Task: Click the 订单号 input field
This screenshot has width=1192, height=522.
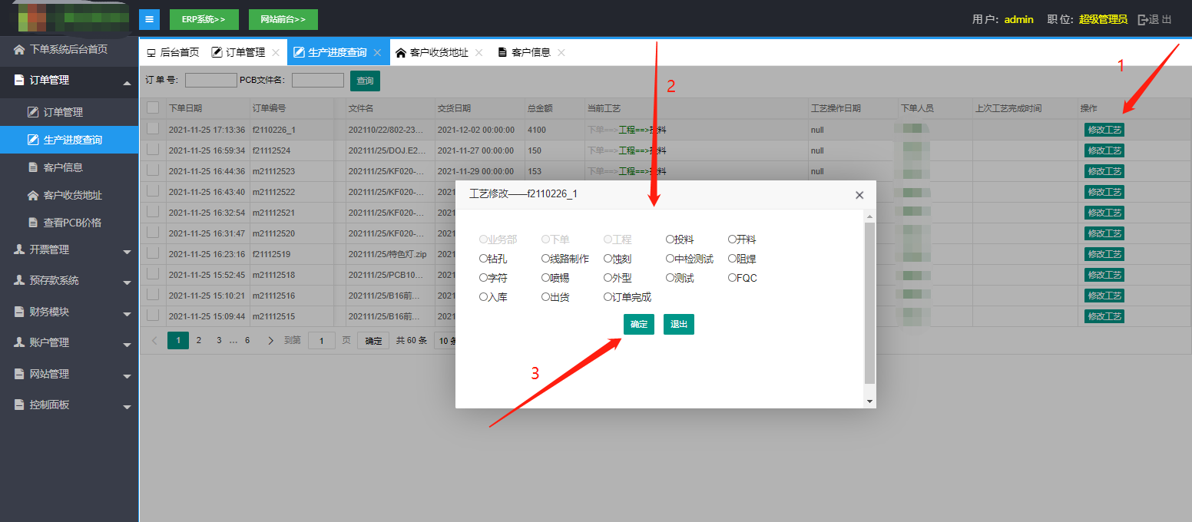Action: [211, 81]
